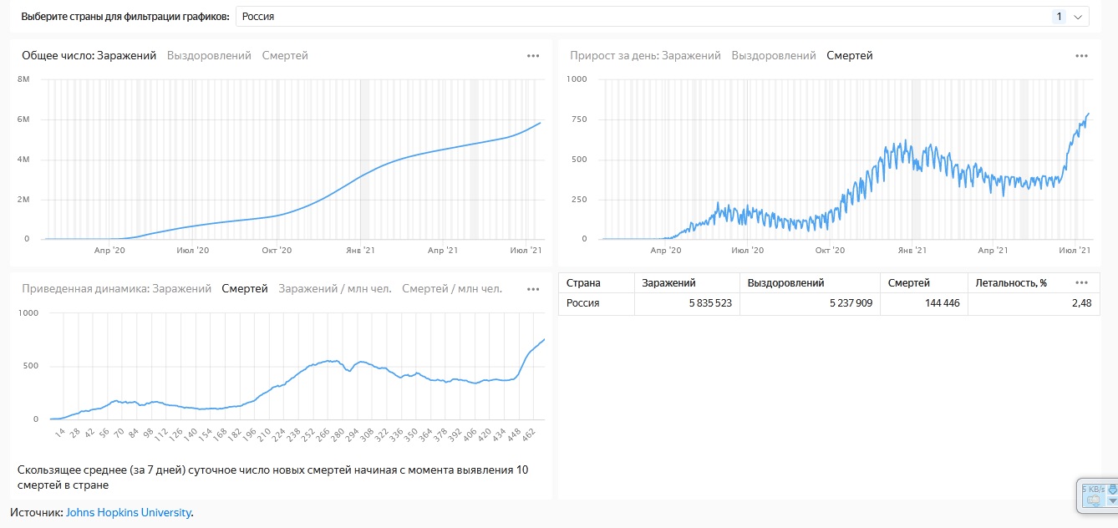1118x528 pixels.
Task: Switch total chart to Смертей
Action: click(x=285, y=56)
